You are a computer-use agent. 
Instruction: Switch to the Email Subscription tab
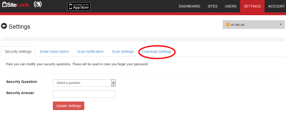54,52
